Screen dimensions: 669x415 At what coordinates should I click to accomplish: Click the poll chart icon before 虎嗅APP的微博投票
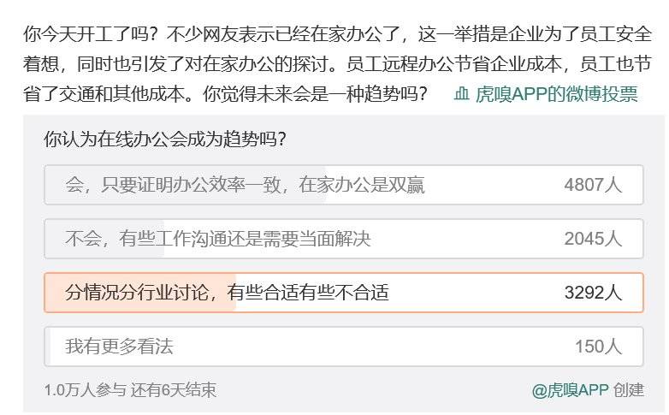tap(461, 94)
